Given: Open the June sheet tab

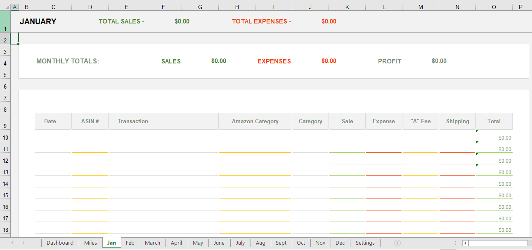Looking at the screenshot, I should pos(219,243).
